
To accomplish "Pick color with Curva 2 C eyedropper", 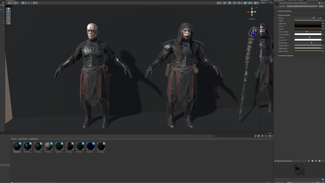I will 323,40.
